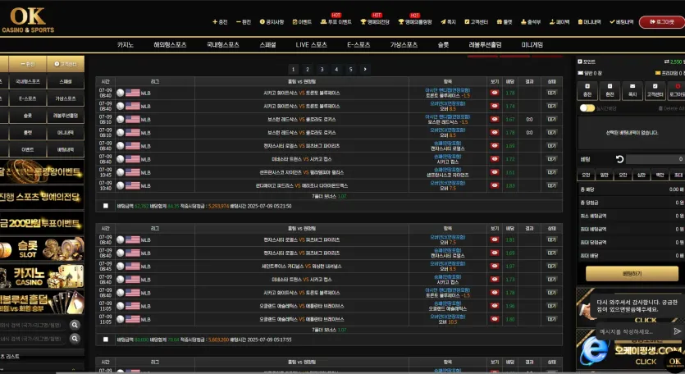Select the 오천 quick amount button

(586, 176)
